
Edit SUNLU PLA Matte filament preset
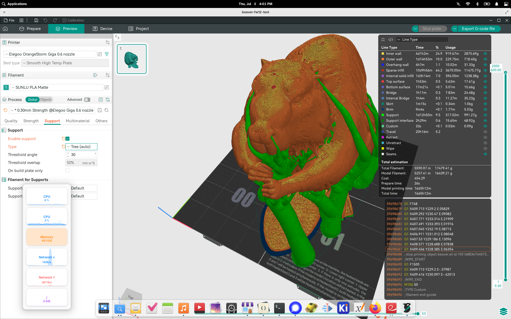click(107, 87)
